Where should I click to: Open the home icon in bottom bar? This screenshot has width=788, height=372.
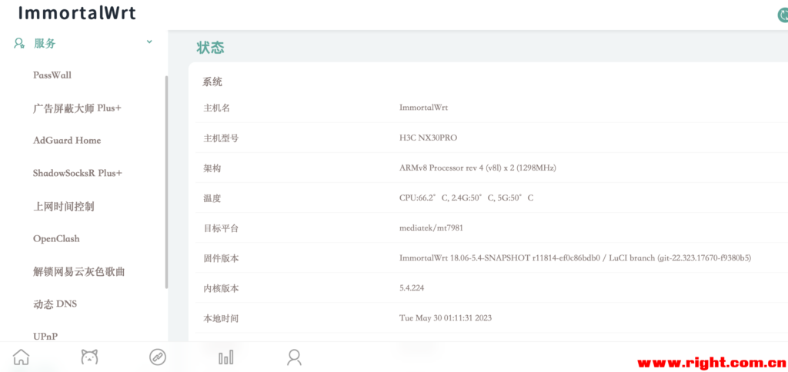tap(21, 357)
